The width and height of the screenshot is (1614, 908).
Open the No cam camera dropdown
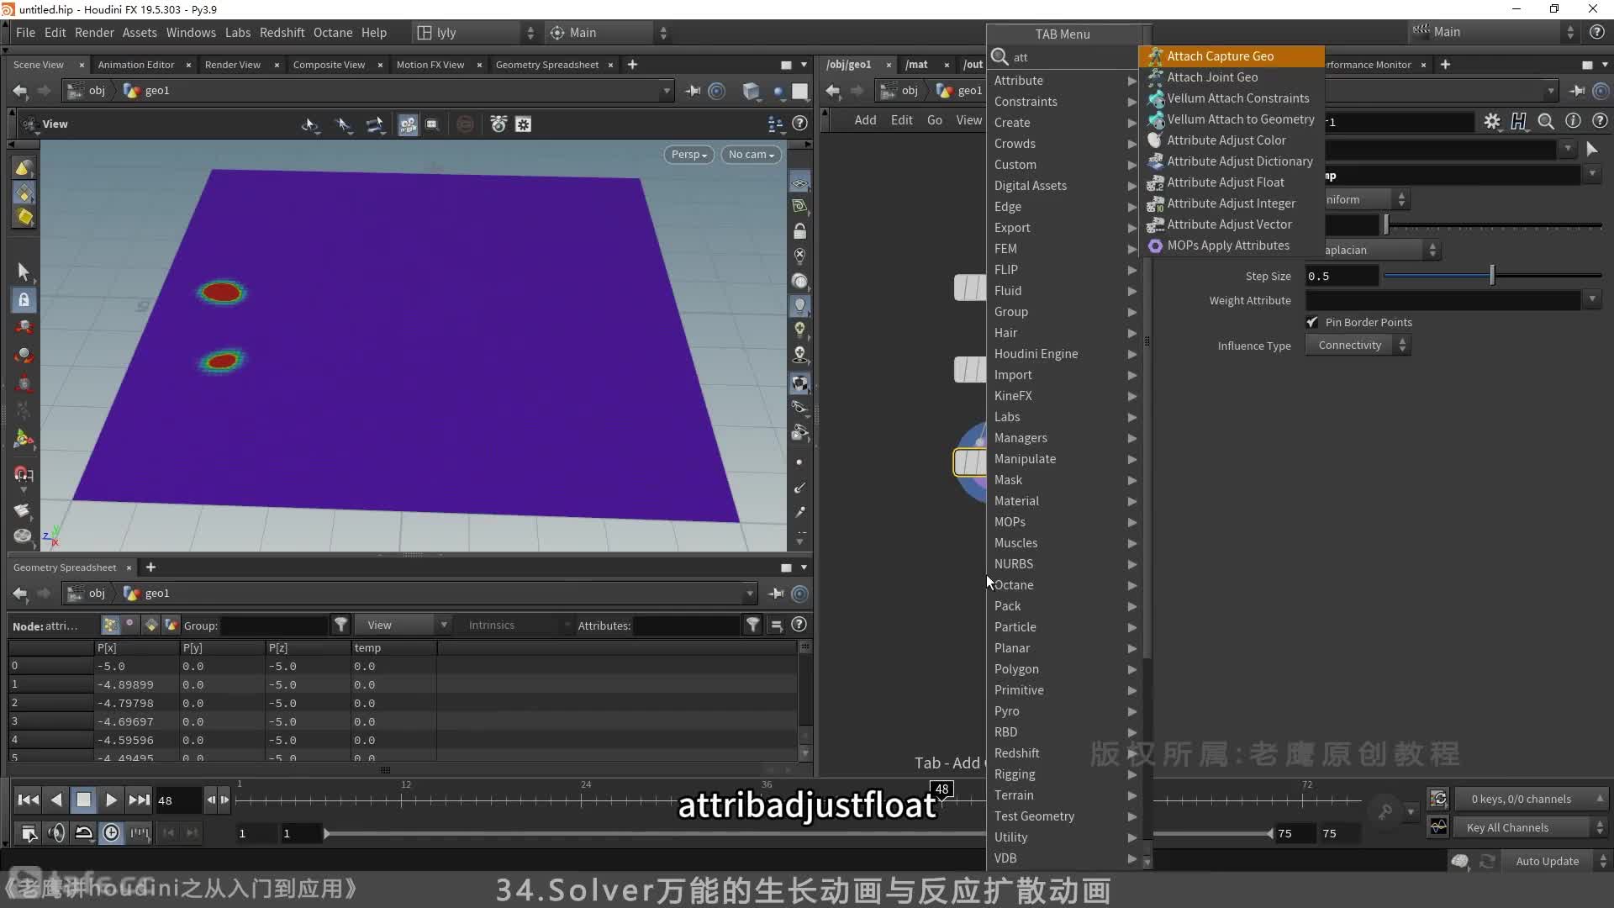pos(752,155)
